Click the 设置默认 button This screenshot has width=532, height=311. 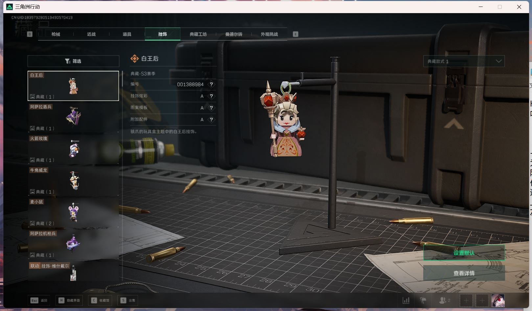(464, 253)
